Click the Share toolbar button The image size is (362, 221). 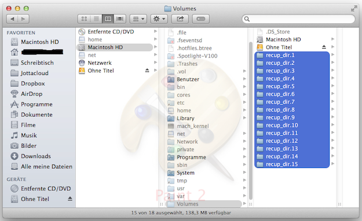180,19
